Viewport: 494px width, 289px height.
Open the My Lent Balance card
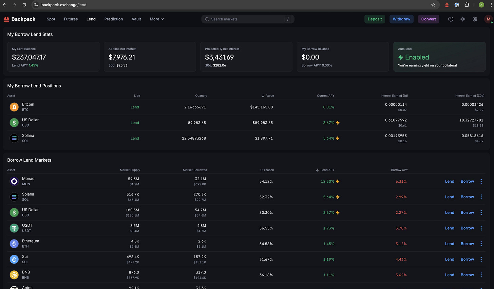pos(53,57)
